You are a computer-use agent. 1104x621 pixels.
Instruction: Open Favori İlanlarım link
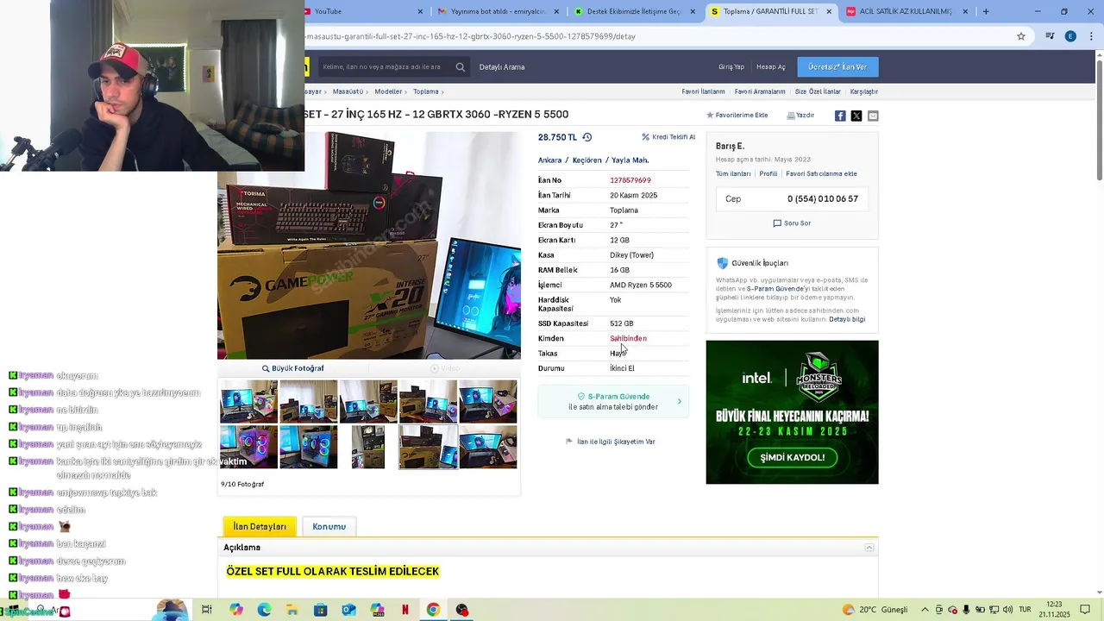click(703, 91)
